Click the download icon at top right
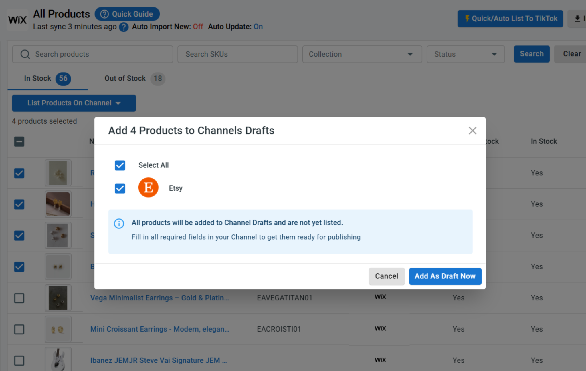The image size is (586, 371). pos(577,19)
